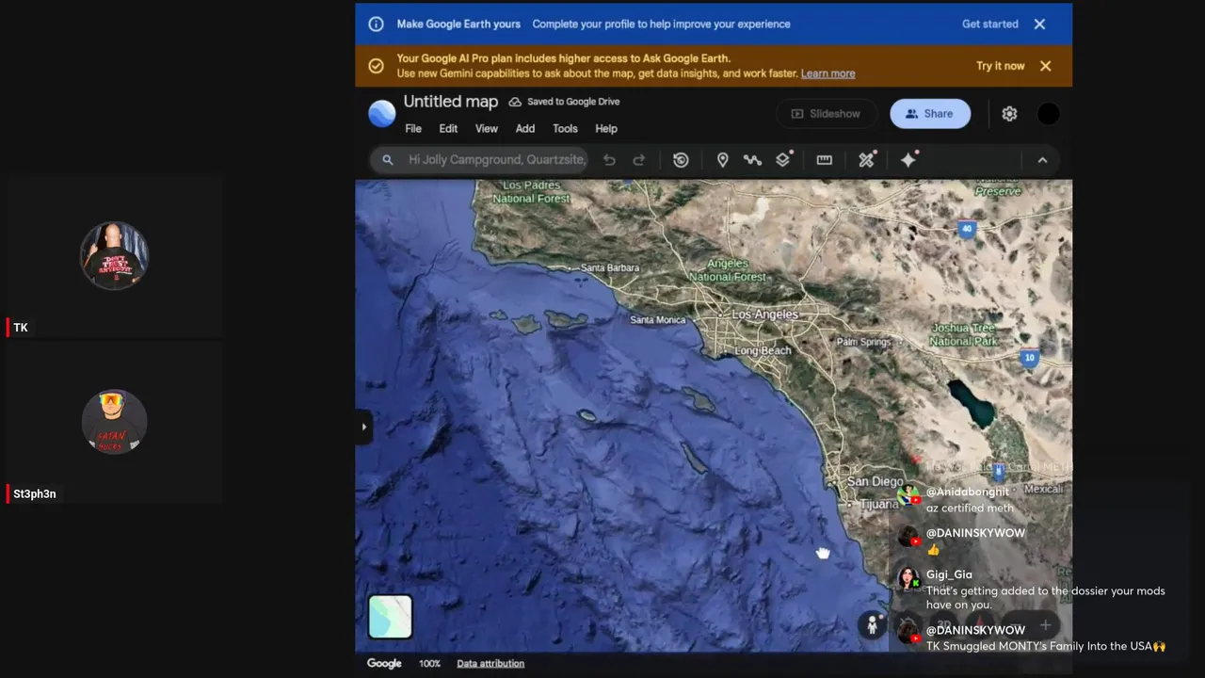Screen dimensions: 1205x678
Task: Click the search magnifier icon
Action: tap(387, 160)
